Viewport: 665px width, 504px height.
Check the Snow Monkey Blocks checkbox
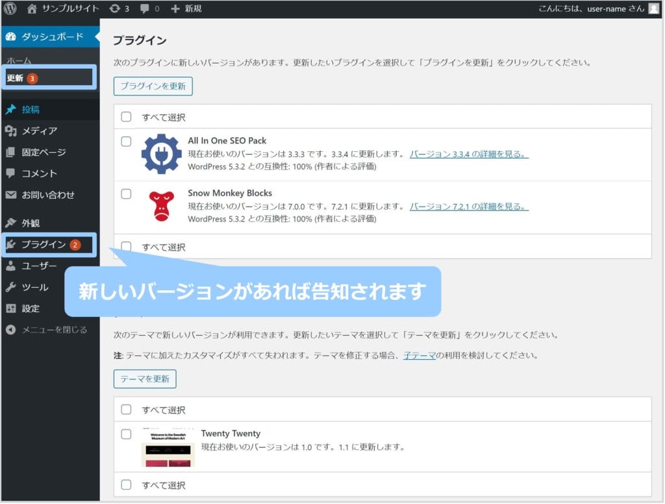coord(126,194)
